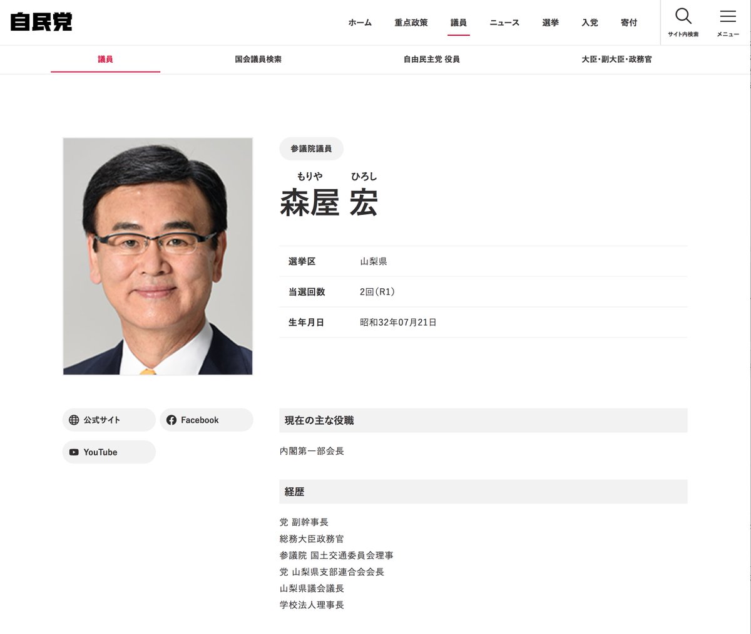Screen dimensions: 751x634
Task: Click the career entry 学校法人理事長
Action: 312,605
